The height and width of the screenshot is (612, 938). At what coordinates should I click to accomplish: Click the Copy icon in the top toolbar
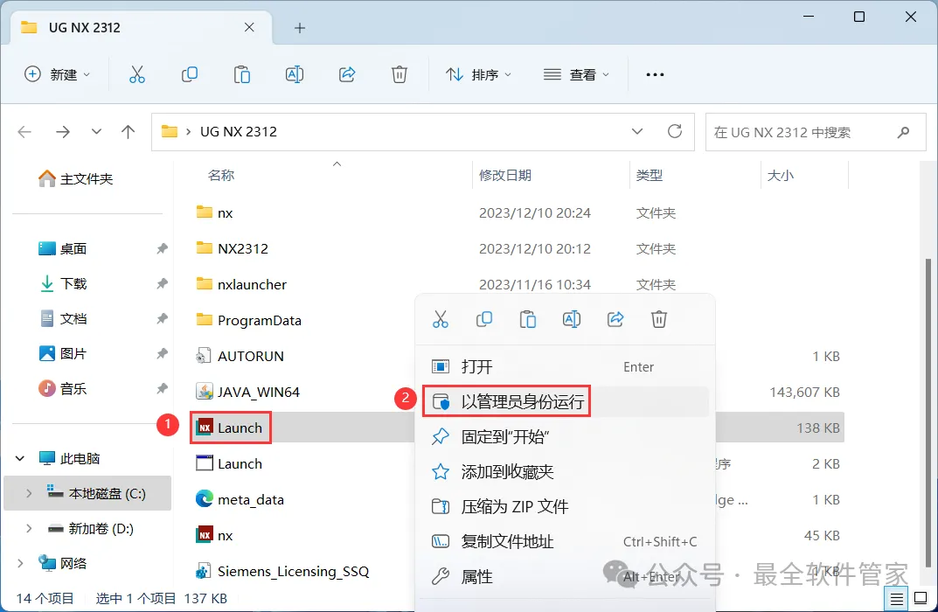[190, 74]
